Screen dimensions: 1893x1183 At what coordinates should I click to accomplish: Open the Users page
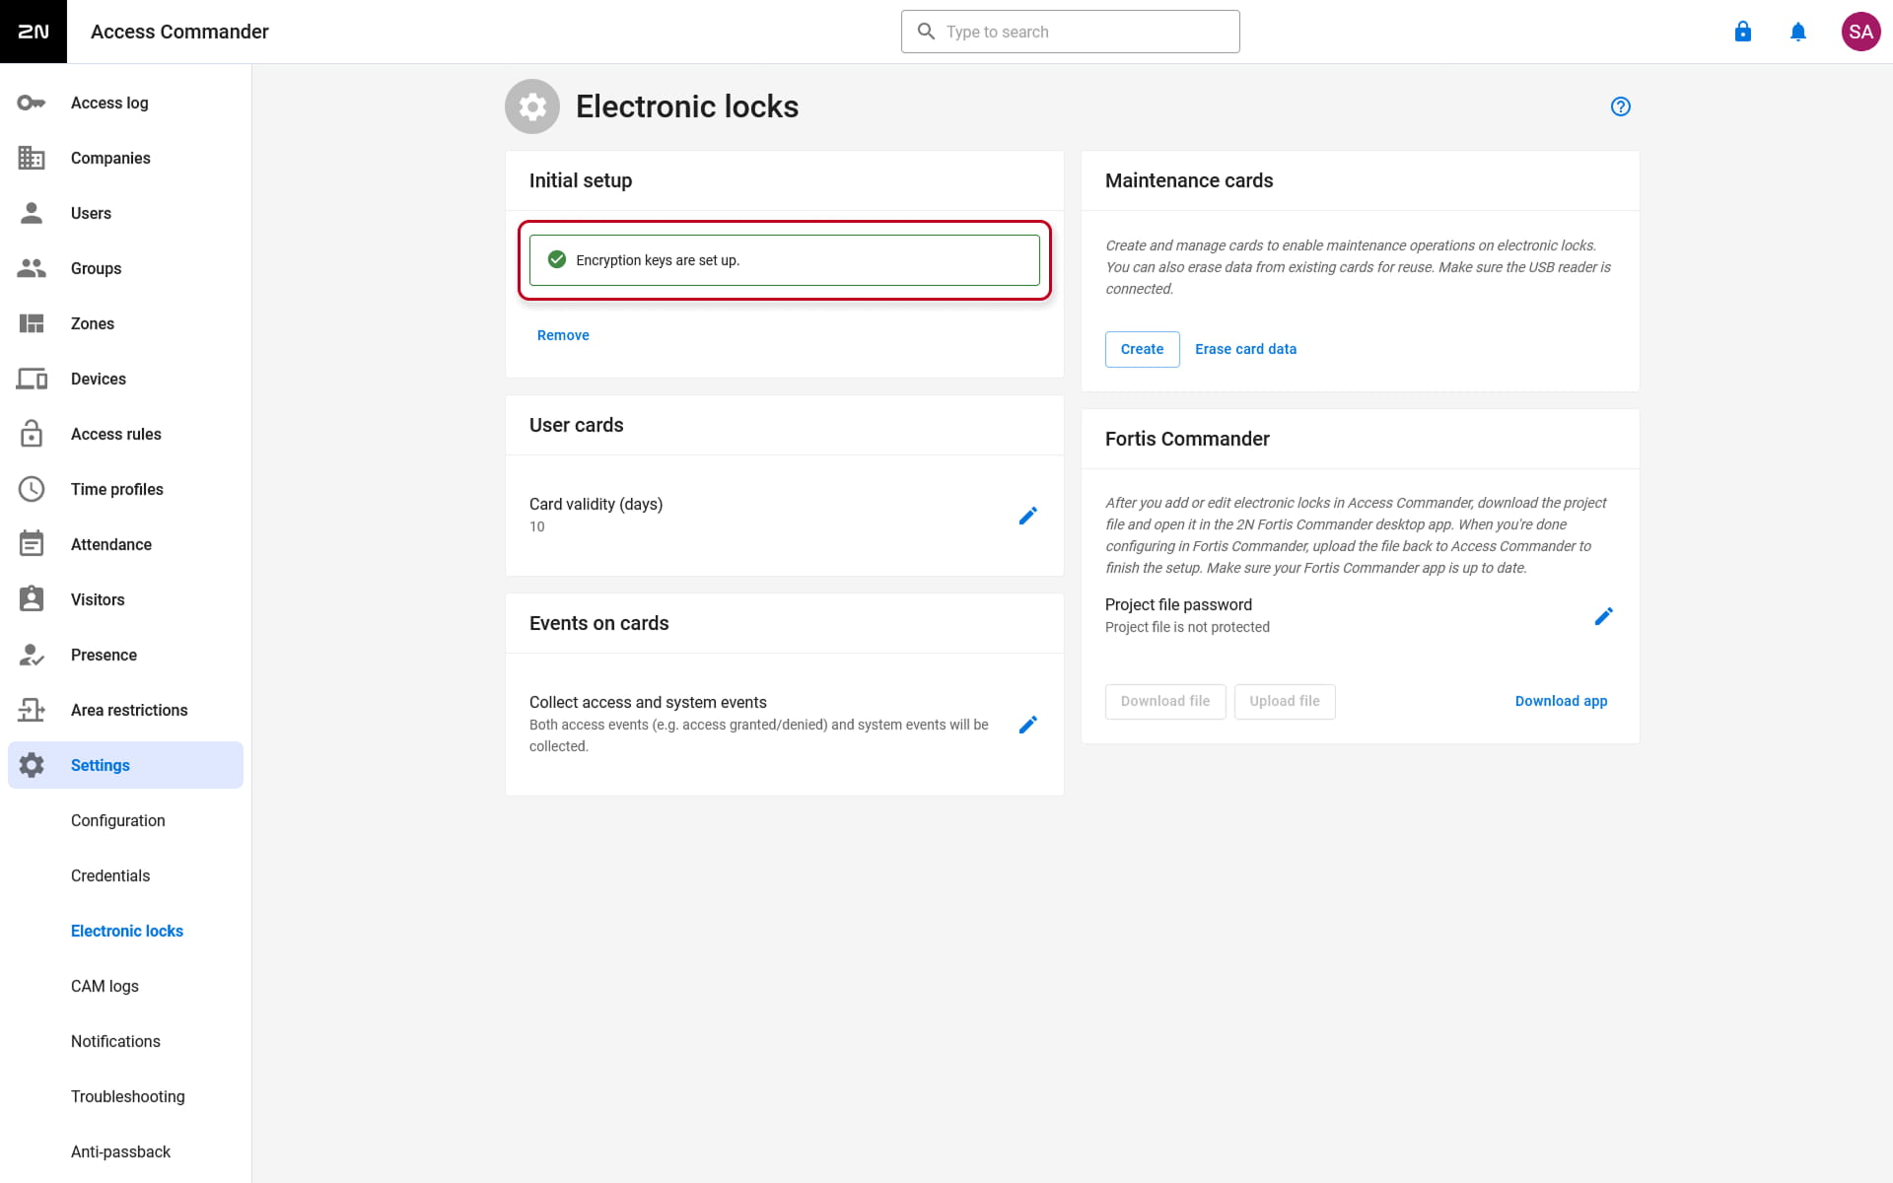pos(125,213)
